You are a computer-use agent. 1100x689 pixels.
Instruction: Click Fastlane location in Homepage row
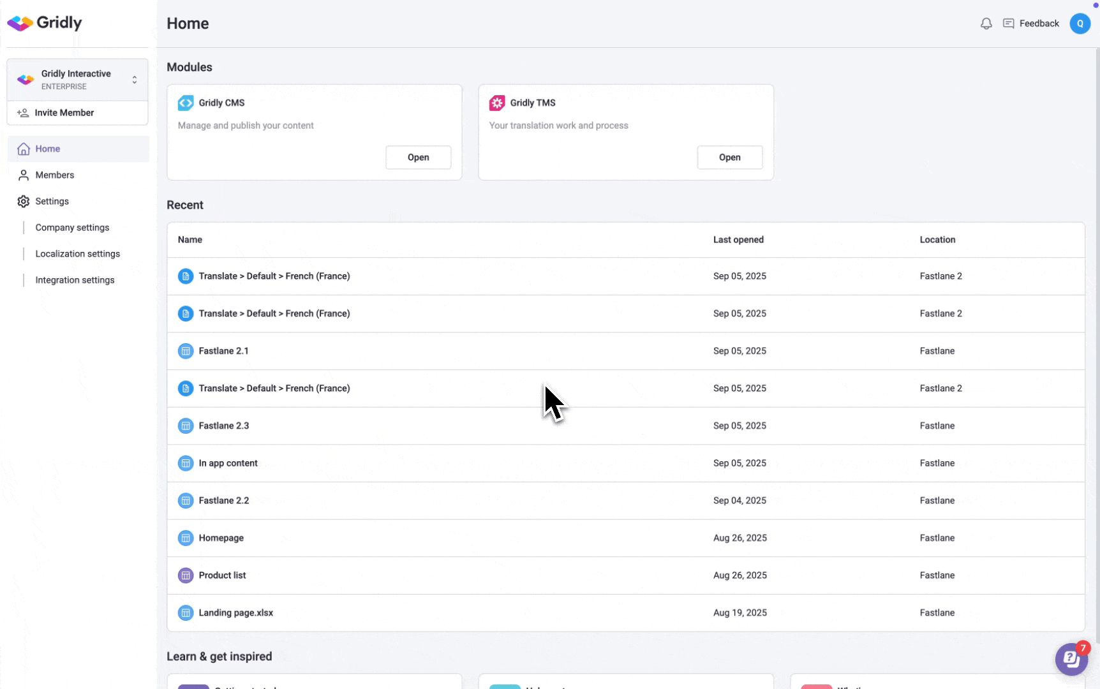click(x=937, y=538)
